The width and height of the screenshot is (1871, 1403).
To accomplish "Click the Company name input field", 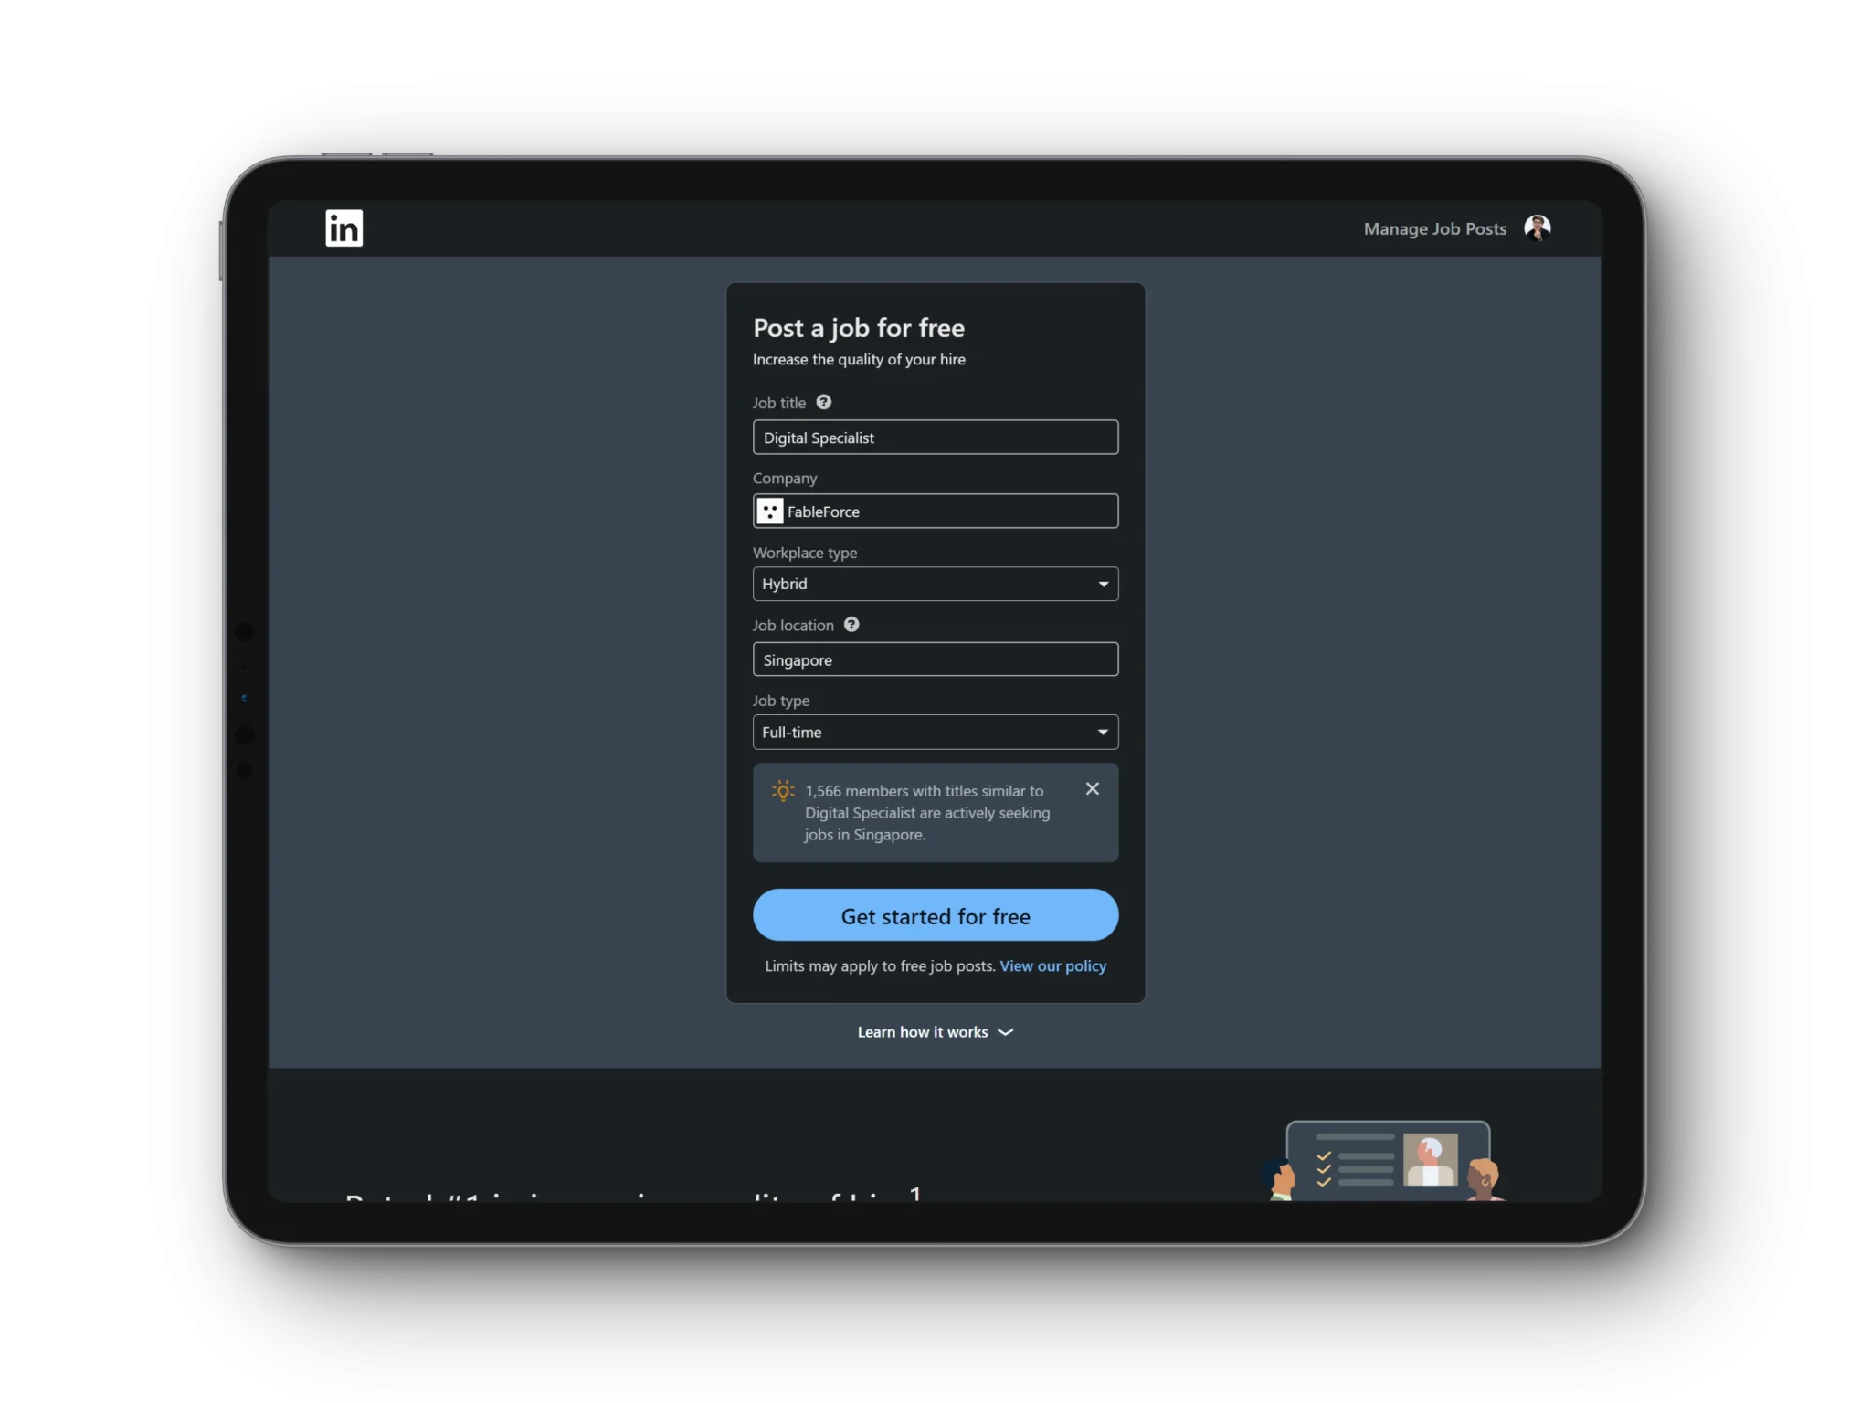I will (935, 510).
